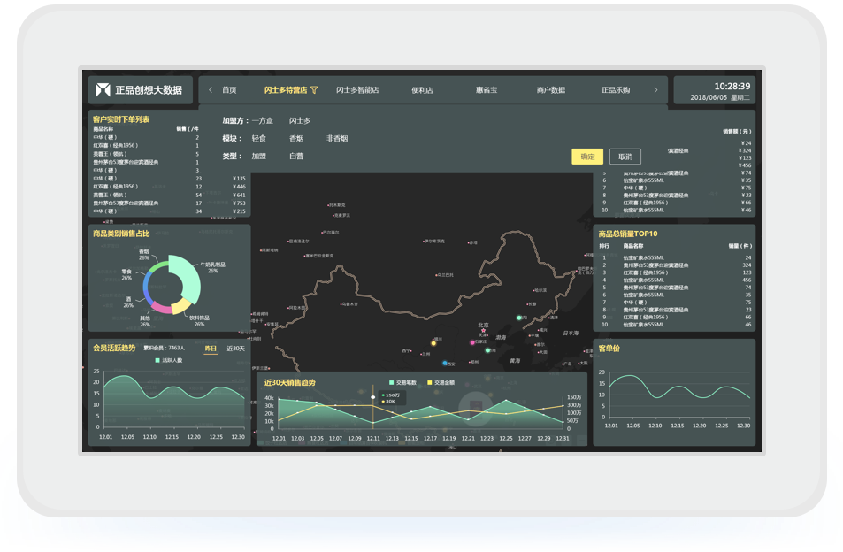This screenshot has height=552, width=843.
Task: Choose 闪士多 as franchisee filter
Action: pos(300,120)
